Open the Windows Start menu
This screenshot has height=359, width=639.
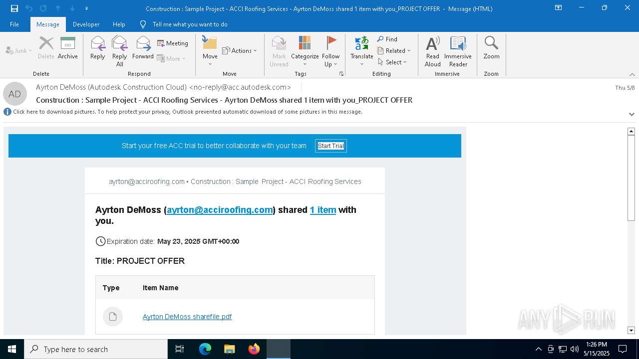[12, 349]
